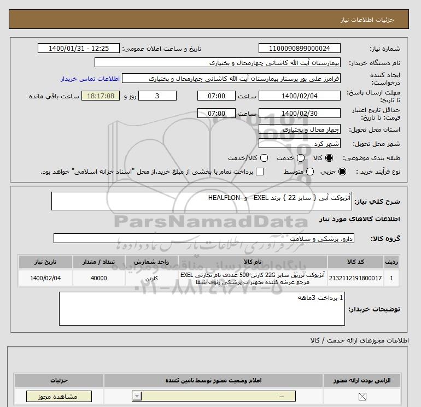Click the row number 1 cell
The image size is (421, 407).
391,278
